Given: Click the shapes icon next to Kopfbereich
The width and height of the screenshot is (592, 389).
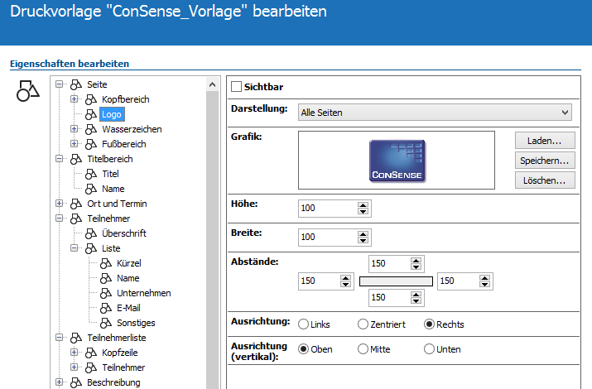Looking at the screenshot, I should (x=91, y=99).
